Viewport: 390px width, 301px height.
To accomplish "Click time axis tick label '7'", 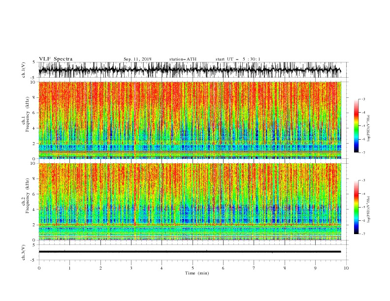I will pyautogui.click(x=254, y=268).
